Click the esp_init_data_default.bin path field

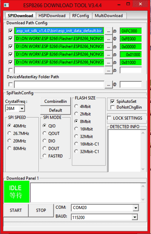[59, 31]
